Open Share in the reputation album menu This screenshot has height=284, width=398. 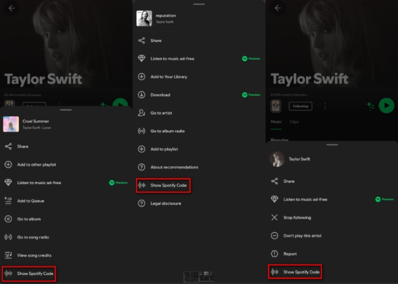pos(199,40)
